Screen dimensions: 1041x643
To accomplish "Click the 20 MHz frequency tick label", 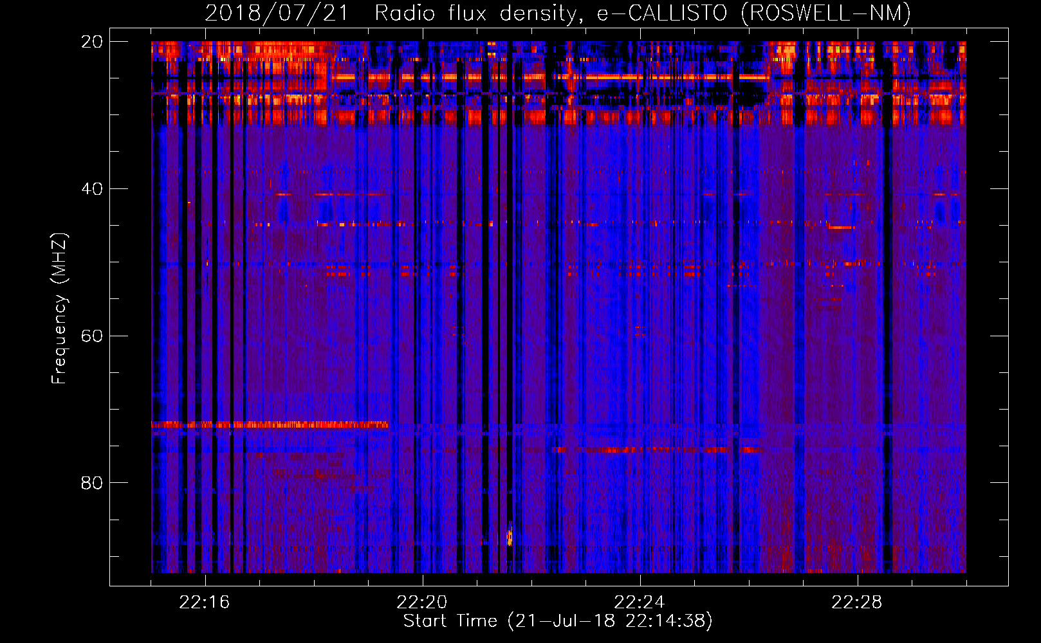I will 92,42.
